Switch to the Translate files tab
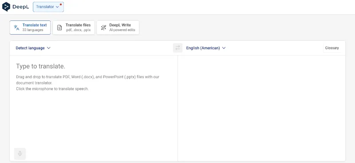 74,28
